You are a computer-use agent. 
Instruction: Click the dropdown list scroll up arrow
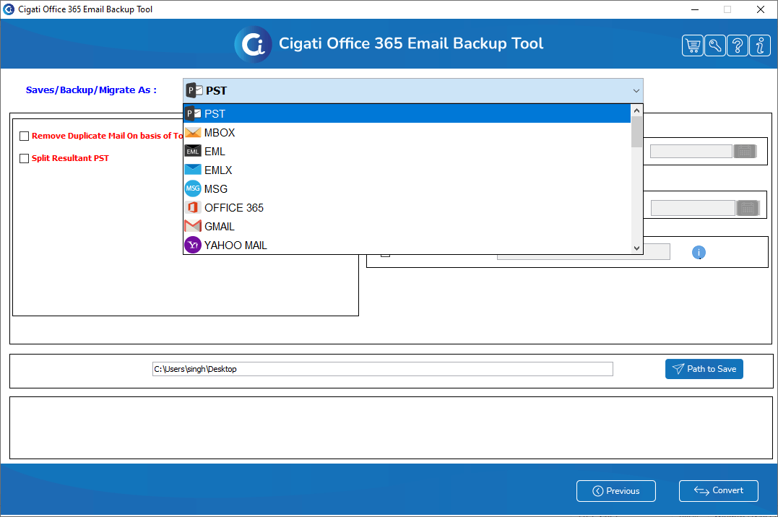pos(636,110)
